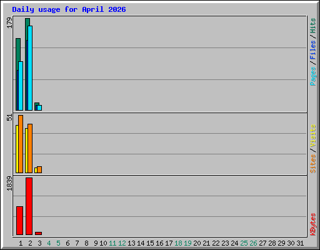
Task: Click the 179 axis maximum value
Action: (x=9, y=23)
